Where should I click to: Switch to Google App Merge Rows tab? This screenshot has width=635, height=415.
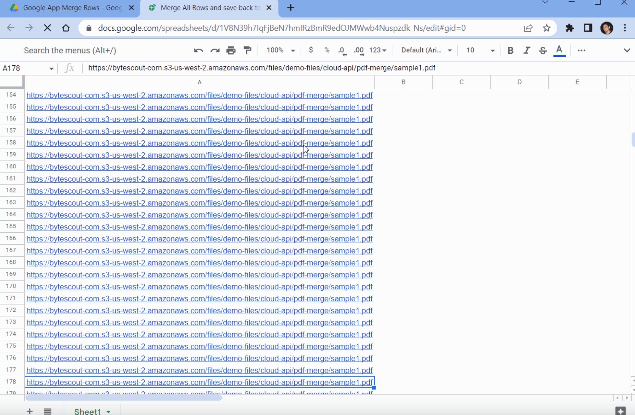72,8
